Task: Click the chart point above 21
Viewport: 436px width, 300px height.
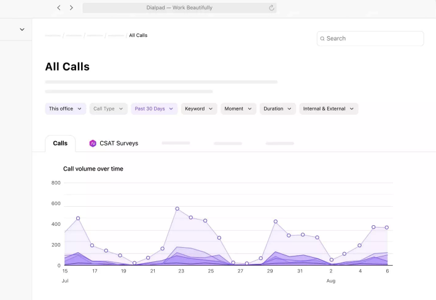Action: [x=148, y=258]
